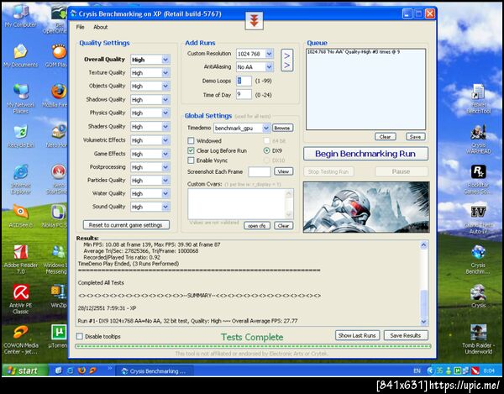504x394 pixels.
Task: Click Show Last Runs button
Action: (357, 335)
